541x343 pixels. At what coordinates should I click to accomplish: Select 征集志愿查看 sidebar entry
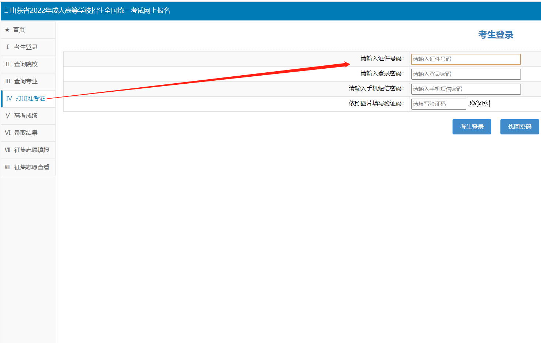pos(28,167)
